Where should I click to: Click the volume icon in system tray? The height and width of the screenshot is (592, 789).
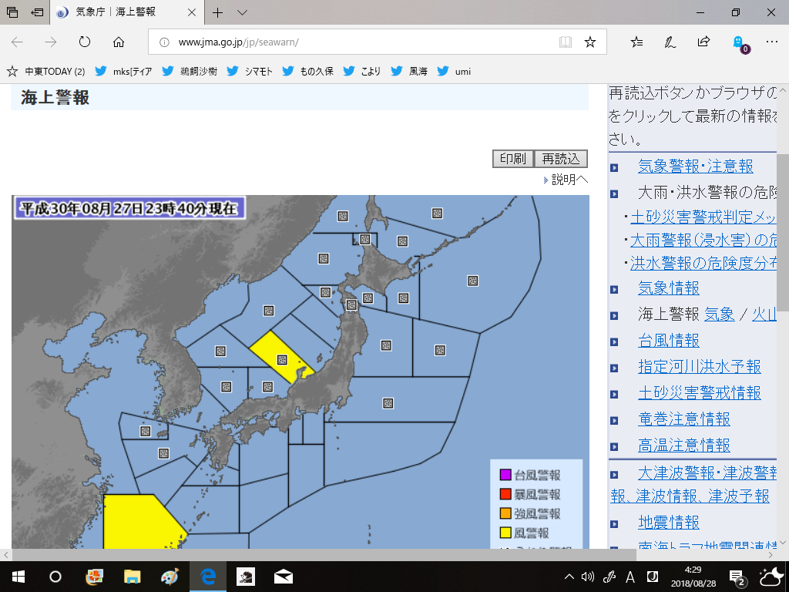(587, 577)
